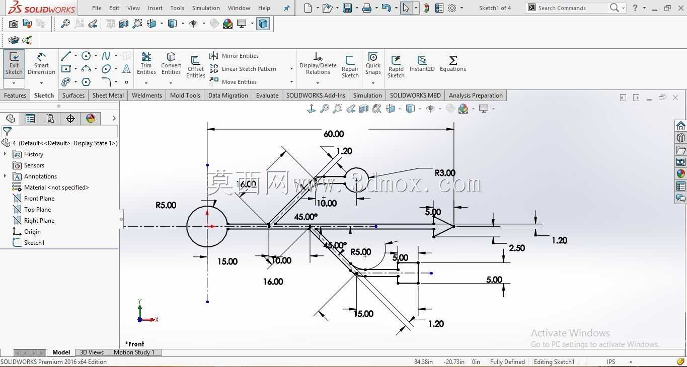The image size is (687, 367).
Task: Click the Search Commands field
Action: 571,8
